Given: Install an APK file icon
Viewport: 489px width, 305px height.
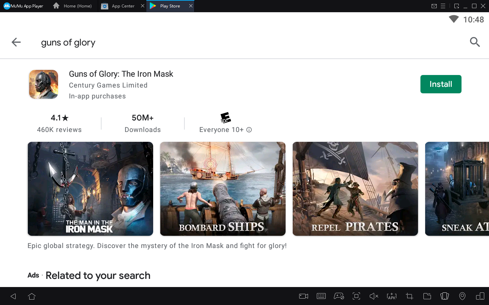Looking at the screenshot, I should coord(392,296).
